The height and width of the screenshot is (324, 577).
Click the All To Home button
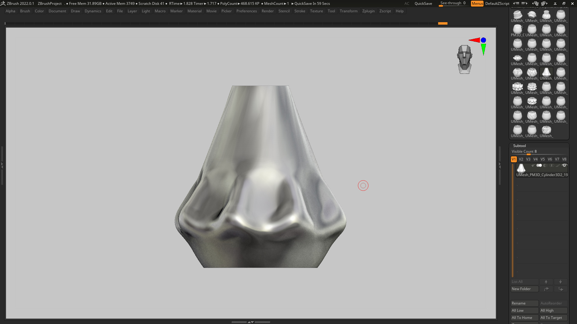(524, 318)
